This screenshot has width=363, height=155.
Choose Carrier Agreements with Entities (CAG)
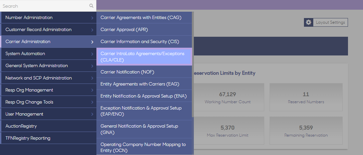[x=141, y=17]
